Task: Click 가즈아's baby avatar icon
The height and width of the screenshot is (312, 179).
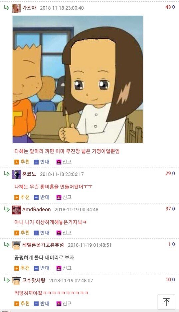Action: click(x=17, y=8)
